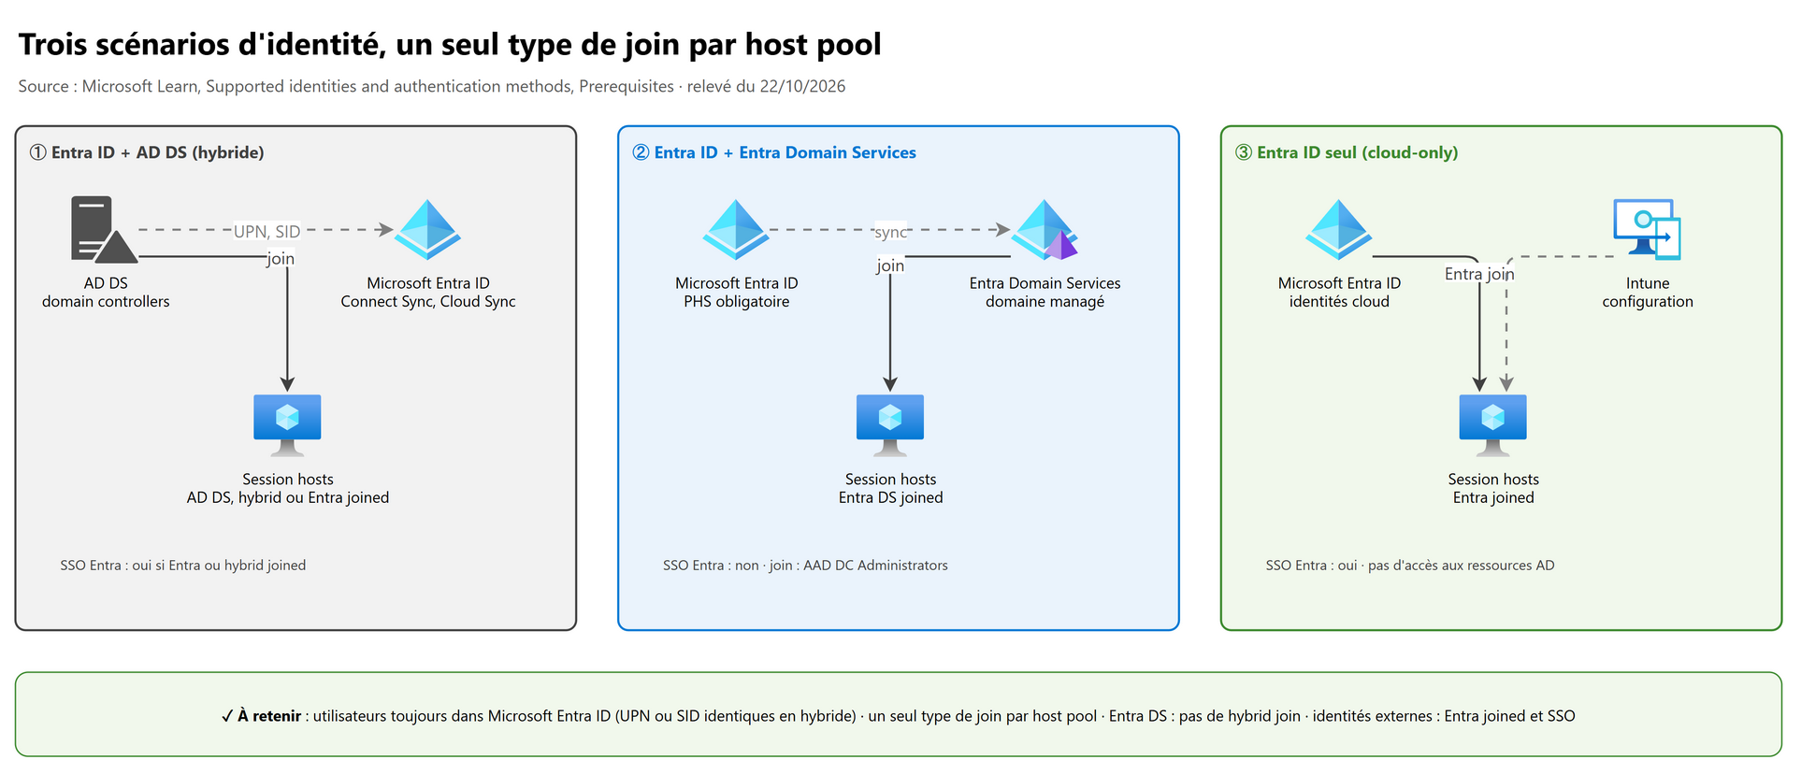
Task: Select the Entra ID icon labeled Connect Sync, Cloud Sync
Action: [x=427, y=229]
